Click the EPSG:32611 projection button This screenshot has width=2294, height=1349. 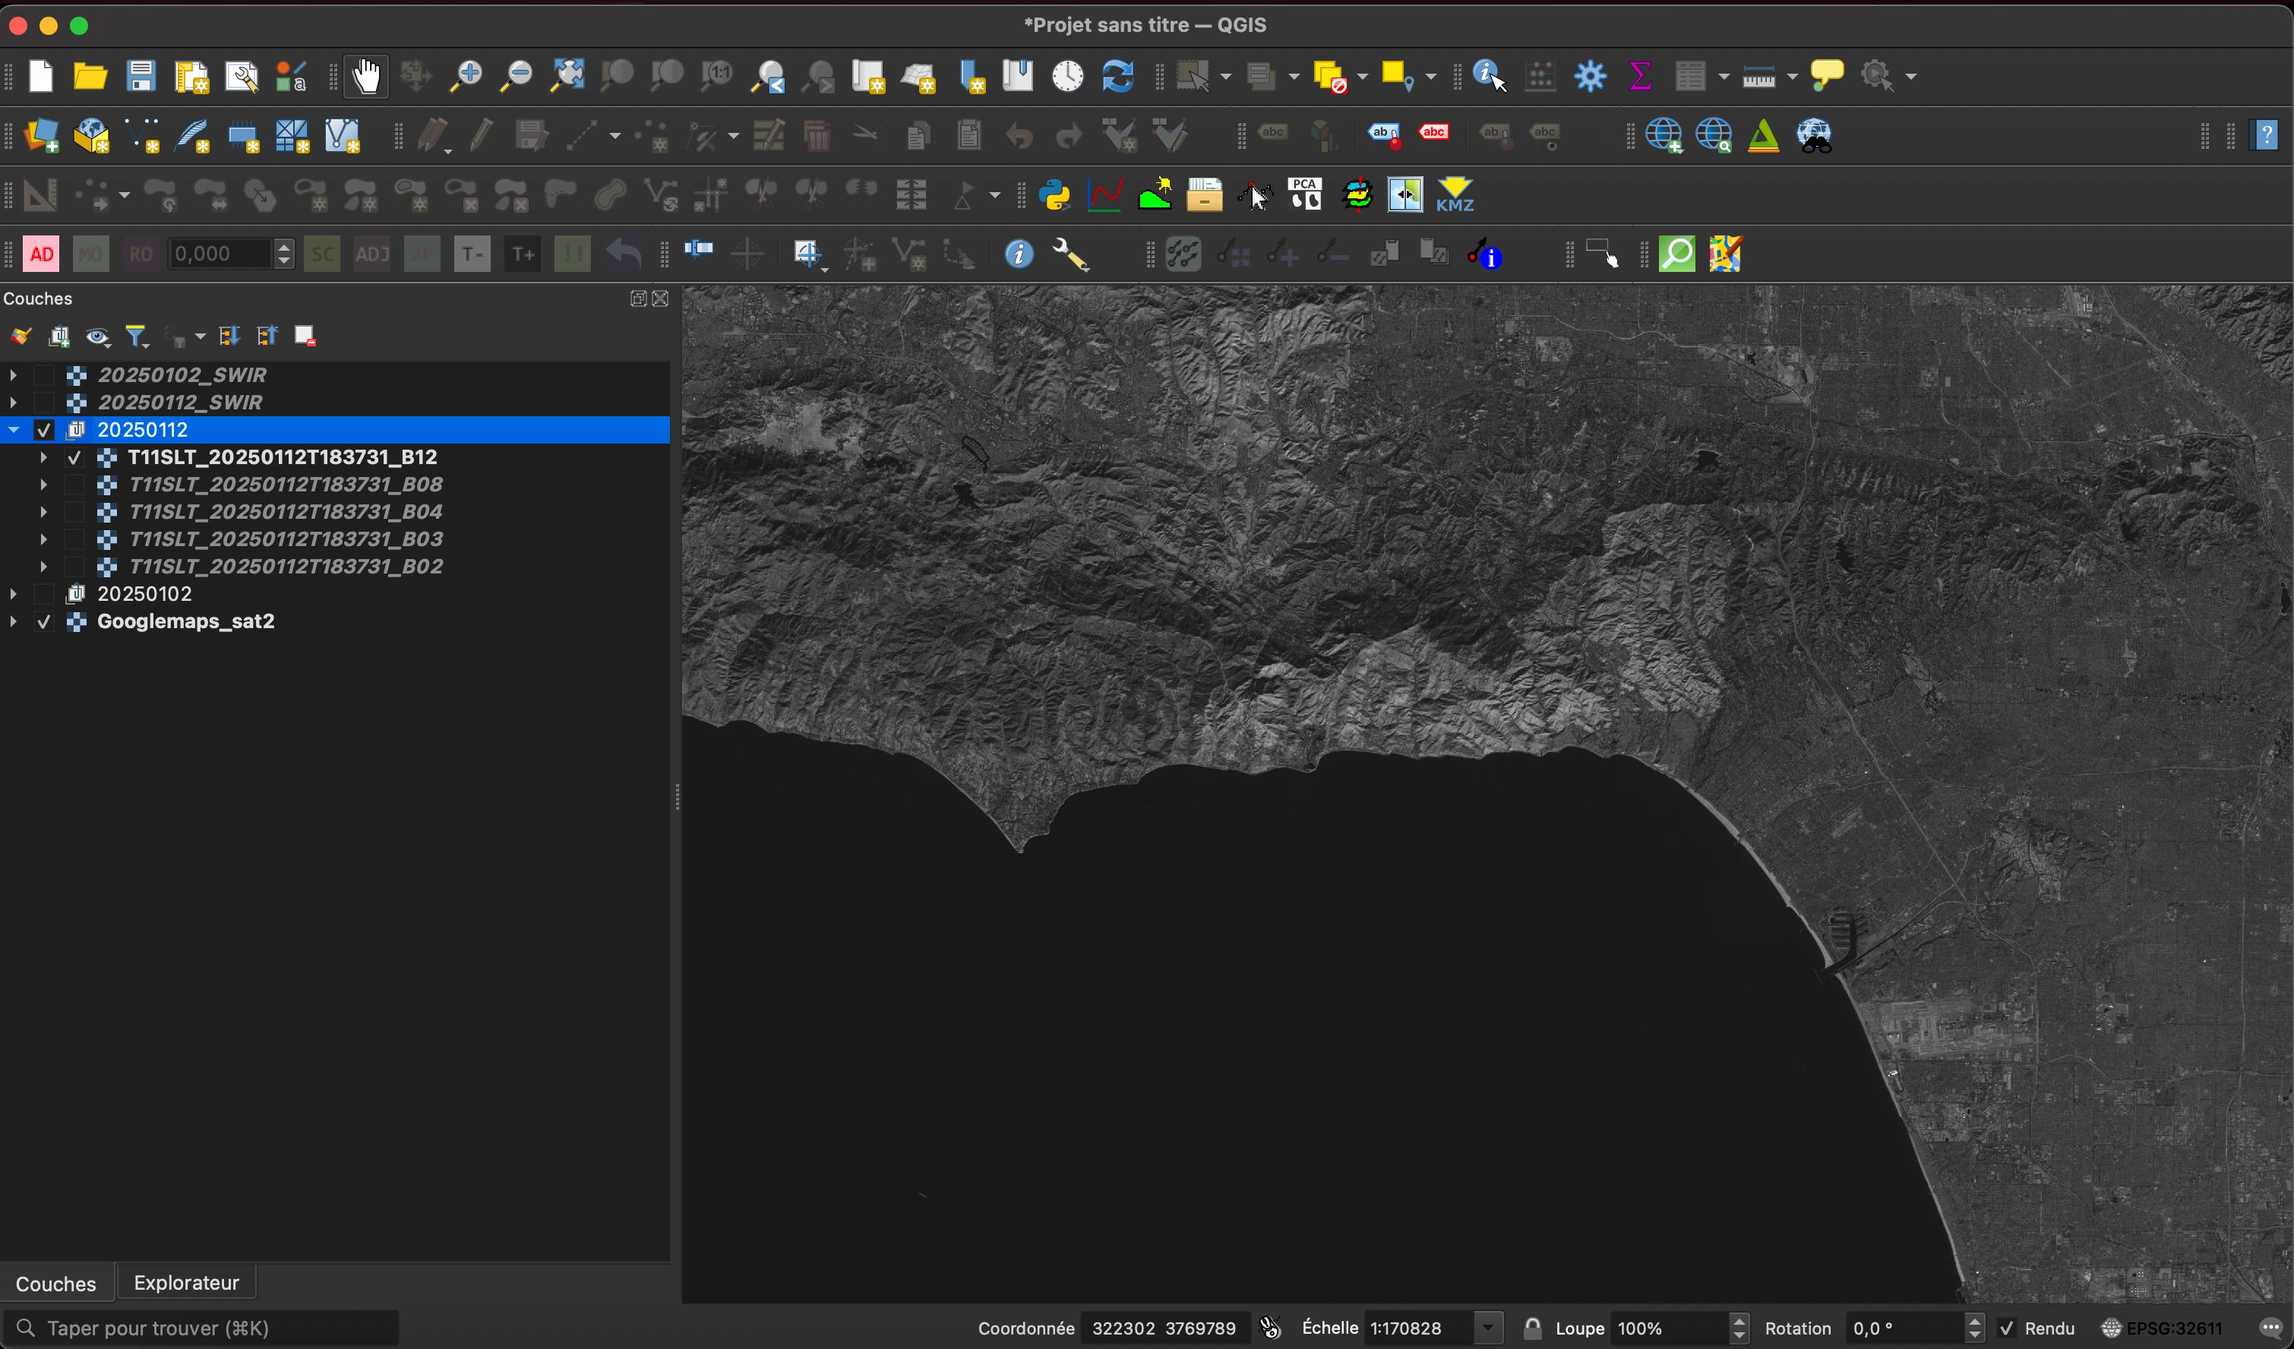[2164, 1328]
